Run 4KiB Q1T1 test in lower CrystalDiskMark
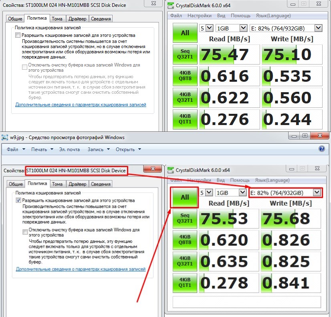 click(x=184, y=283)
